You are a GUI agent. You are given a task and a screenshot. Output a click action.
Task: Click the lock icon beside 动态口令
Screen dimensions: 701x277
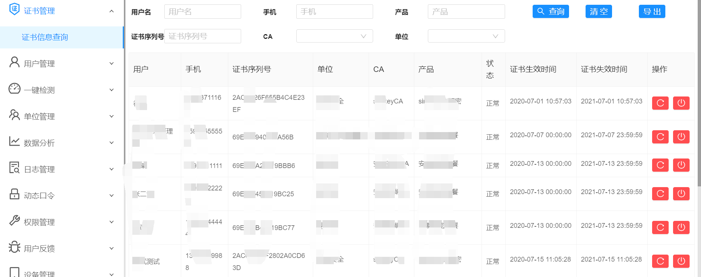[x=14, y=194]
